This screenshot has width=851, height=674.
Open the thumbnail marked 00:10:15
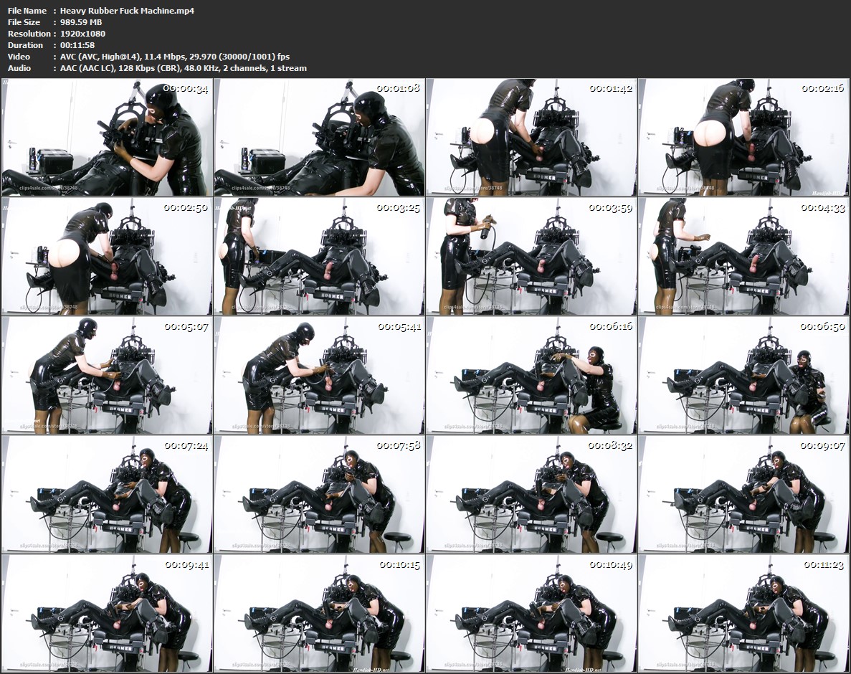[320, 612]
